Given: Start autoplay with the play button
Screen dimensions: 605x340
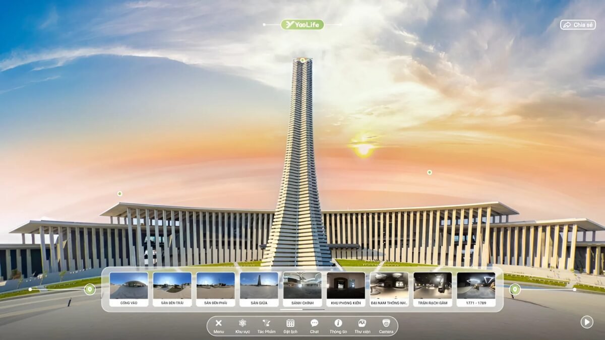Looking at the screenshot, I should point(586,322).
